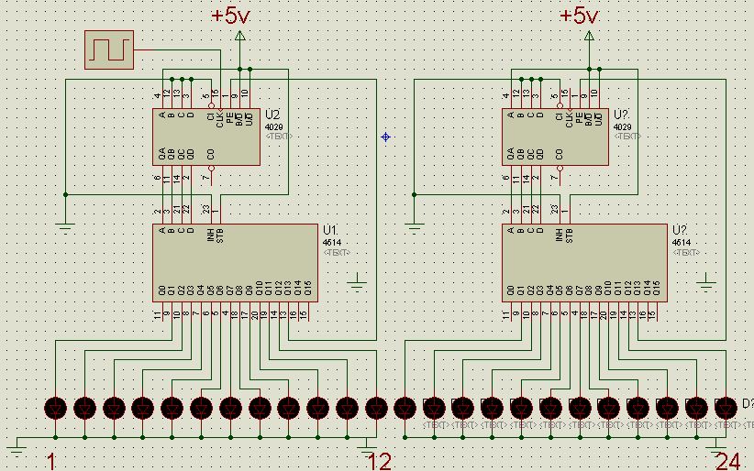The height and width of the screenshot is (471, 754).
Task: Click the red number 24 label
Action: click(x=728, y=462)
